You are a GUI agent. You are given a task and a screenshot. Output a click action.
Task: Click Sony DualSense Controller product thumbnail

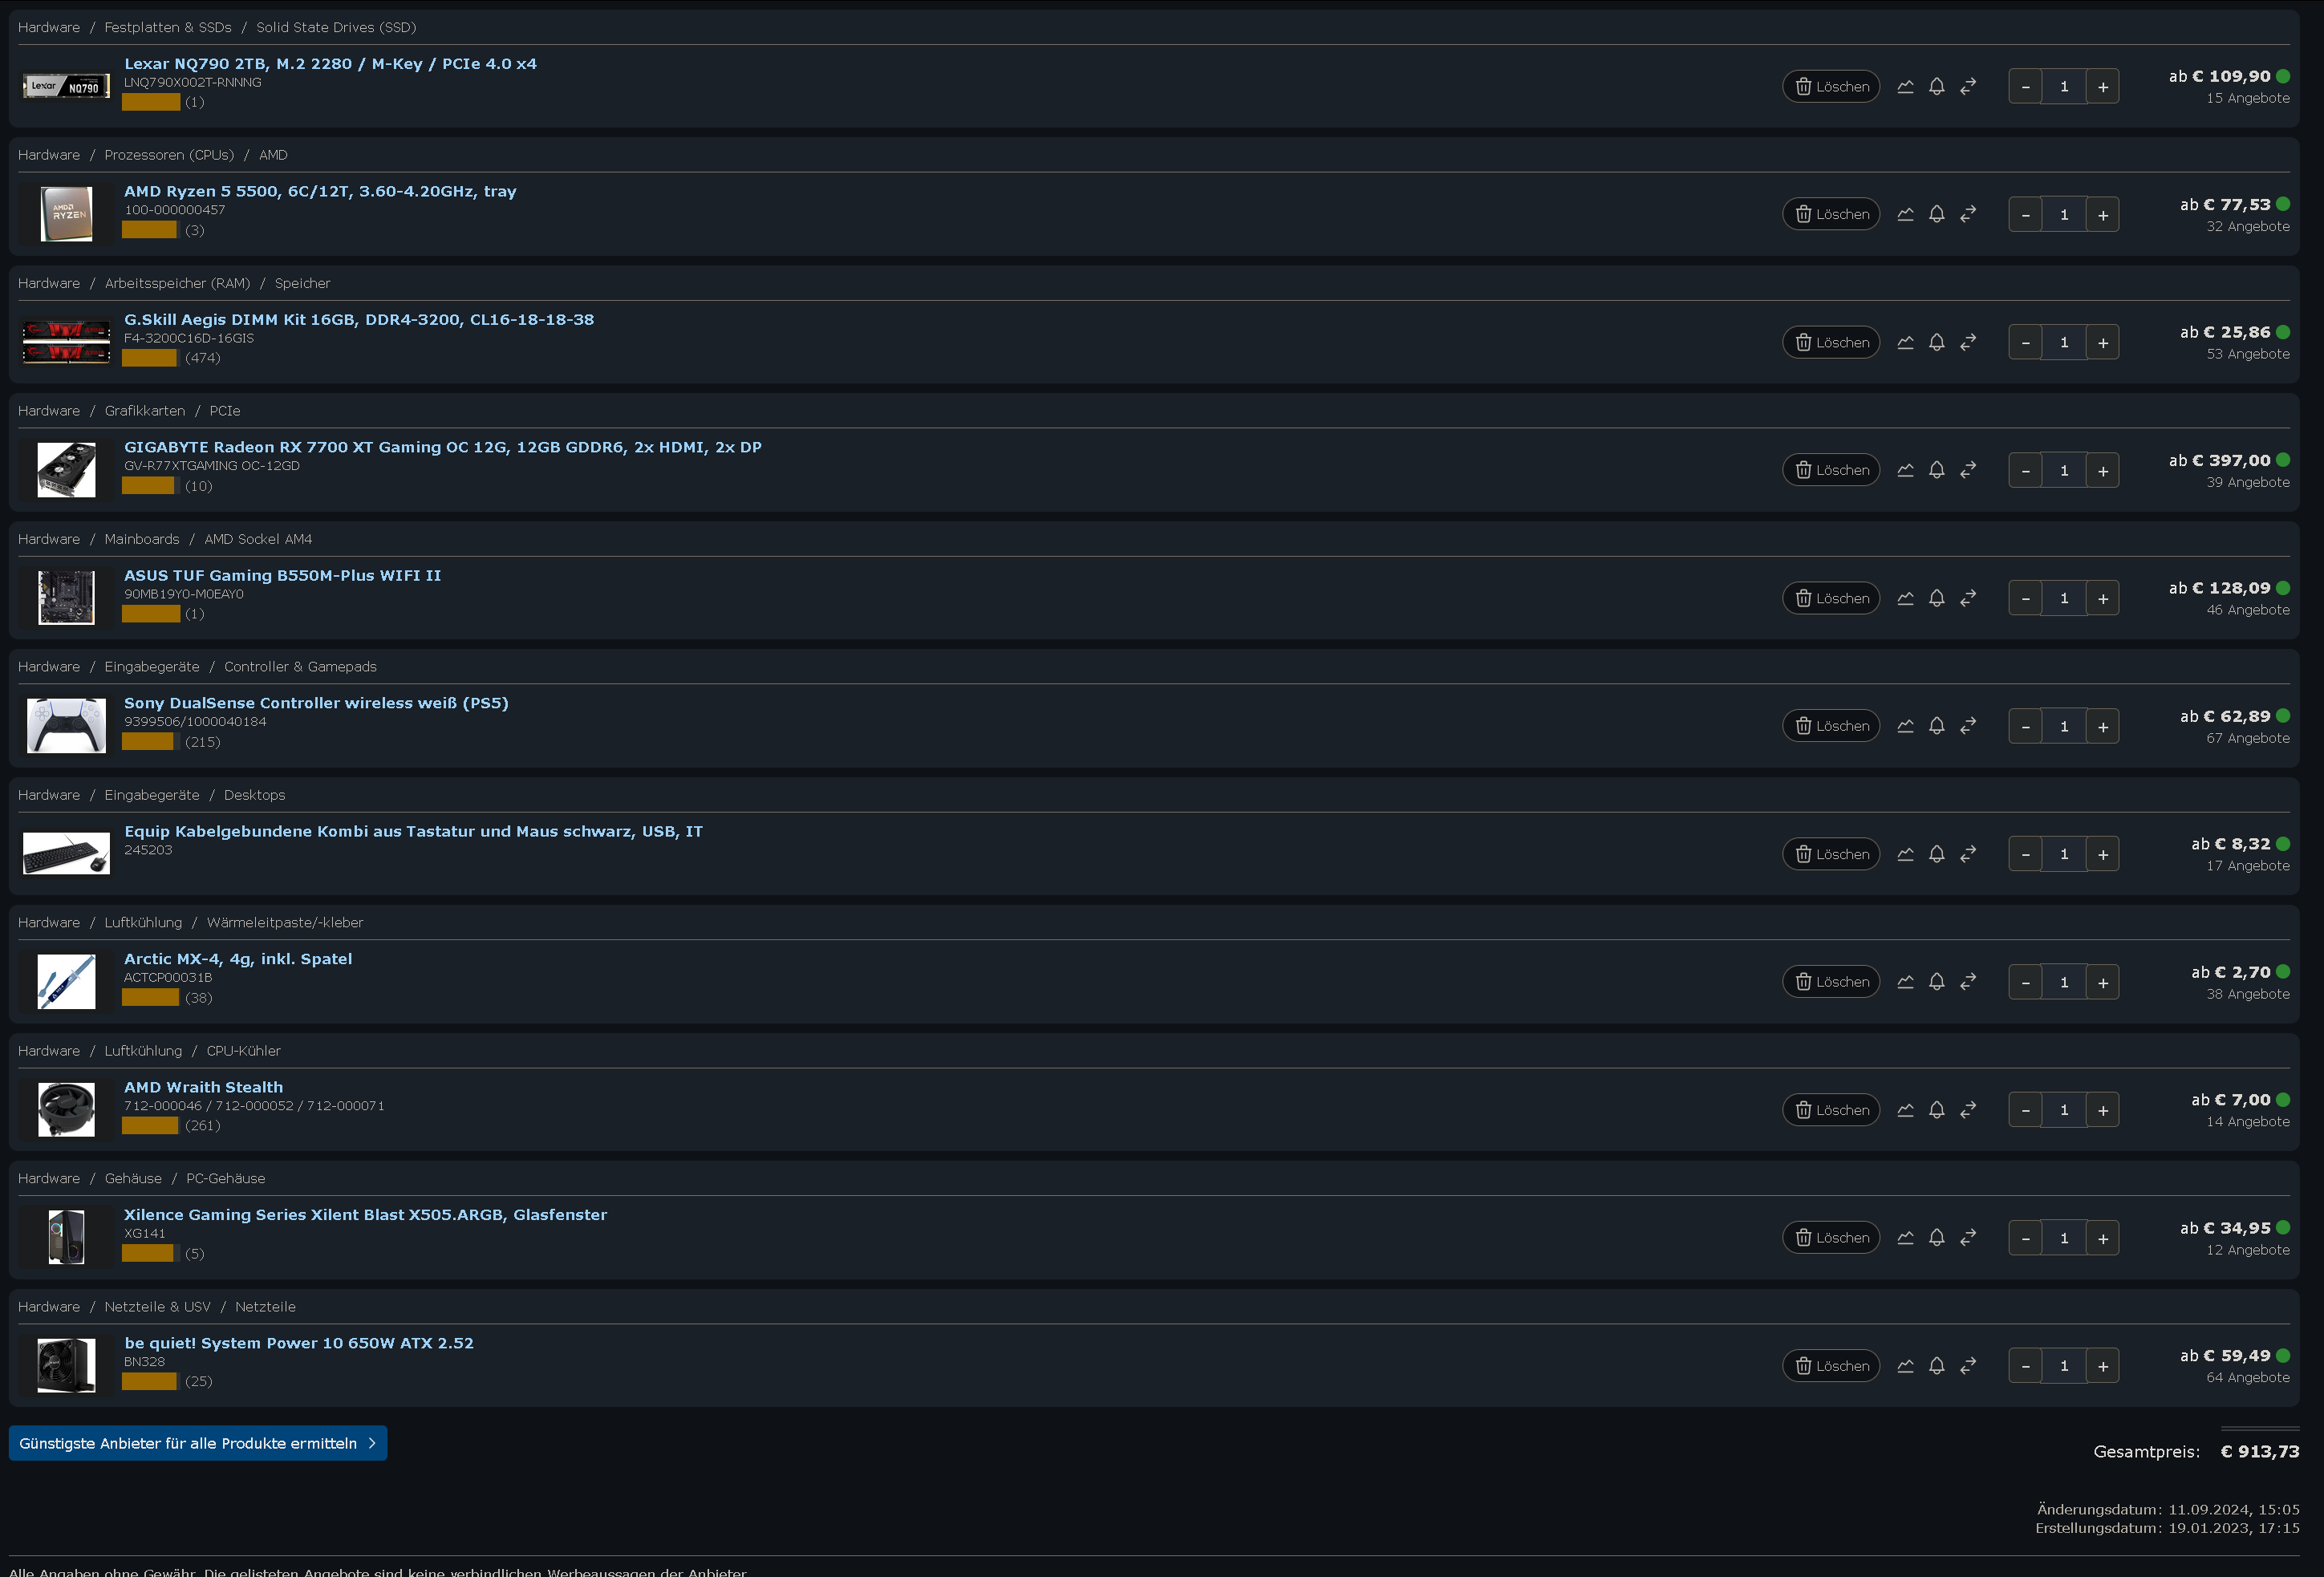click(x=66, y=726)
